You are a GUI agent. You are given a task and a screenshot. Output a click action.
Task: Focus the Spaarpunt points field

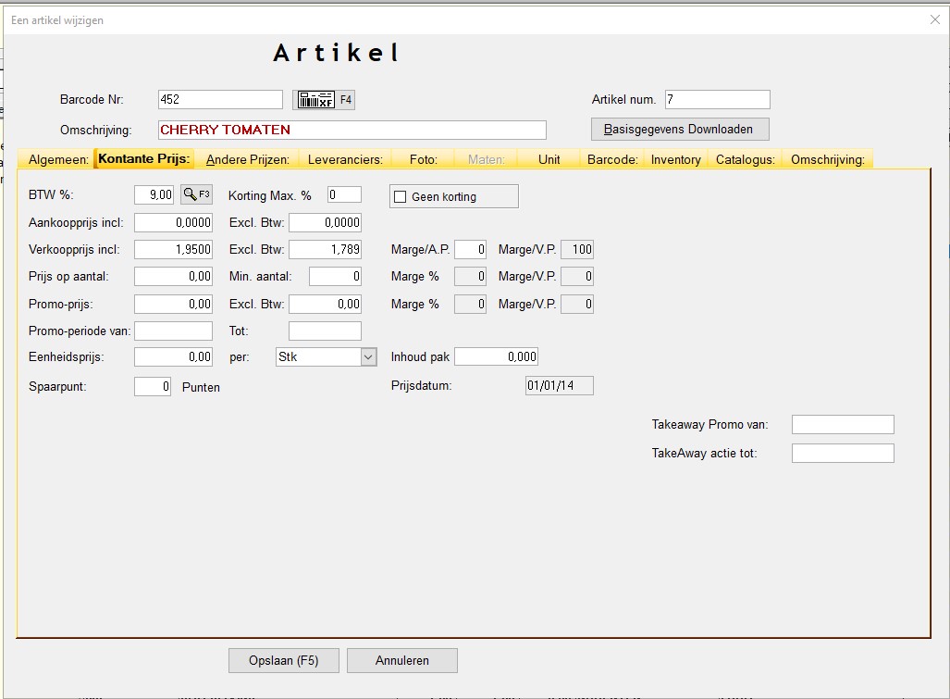click(153, 386)
